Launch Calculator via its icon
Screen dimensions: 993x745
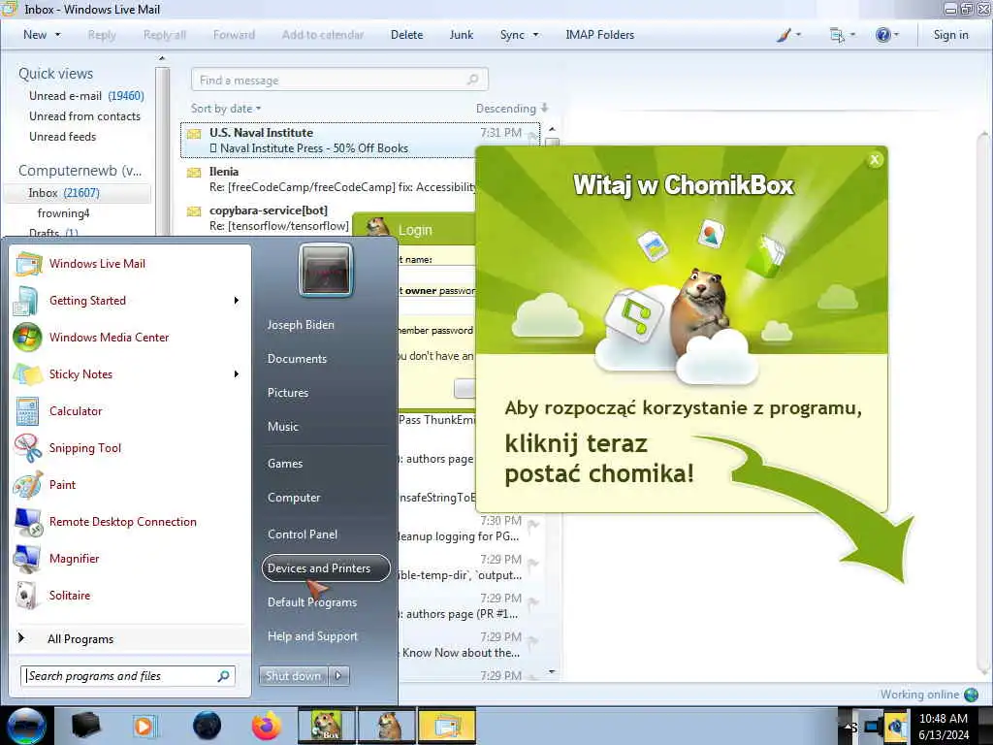(x=27, y=411)
